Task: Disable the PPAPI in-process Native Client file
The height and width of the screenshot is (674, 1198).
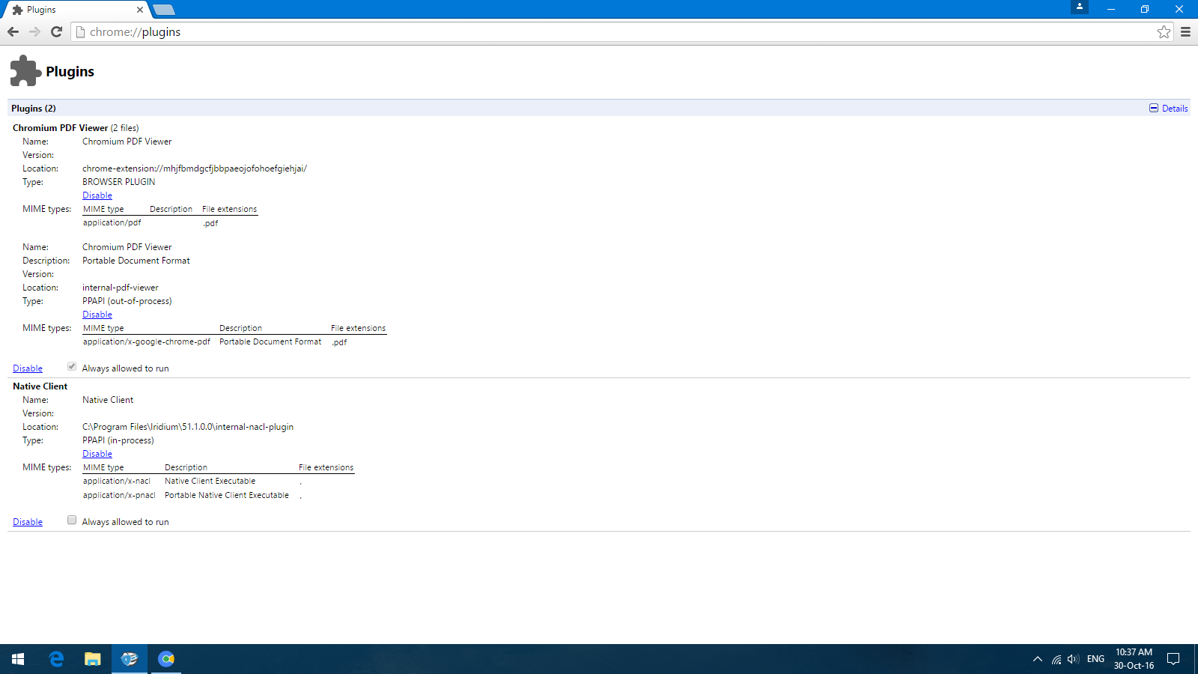Action: click(97, 454)
